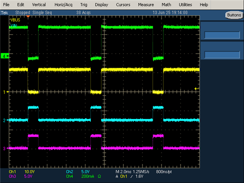Click the orange trigger position marker
Screen dimensions: 244x183
(x=28, y=17)
